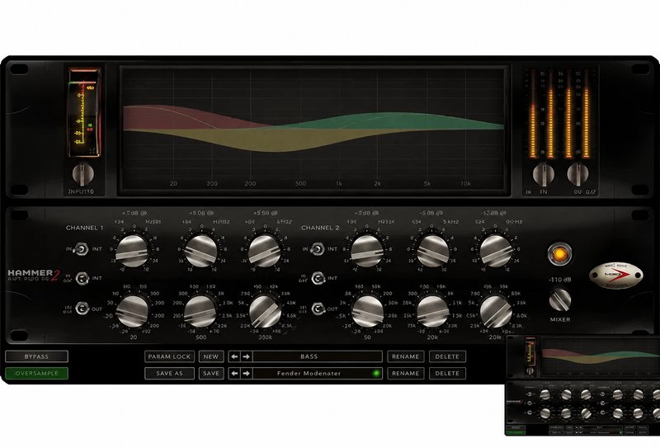660x448 pixels.
Task: Turn the IN level knob below the output meters
Action: tap(544, 174)
